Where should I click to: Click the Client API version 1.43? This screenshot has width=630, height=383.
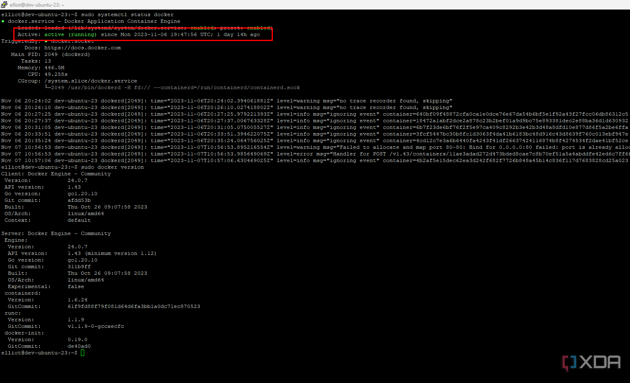[x=74, y=187]
